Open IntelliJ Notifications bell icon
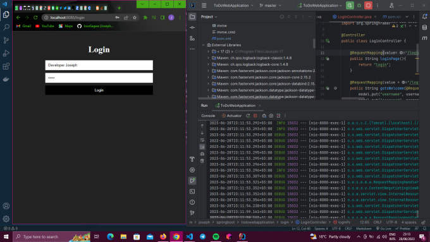Screen dimensions: 430x242 point(424,16)
